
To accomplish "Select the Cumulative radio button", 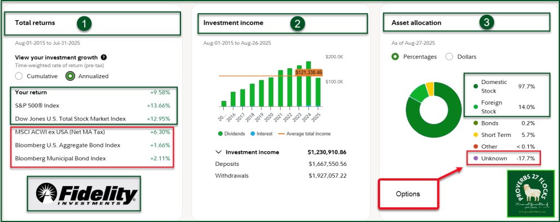I will coord(19,76).
